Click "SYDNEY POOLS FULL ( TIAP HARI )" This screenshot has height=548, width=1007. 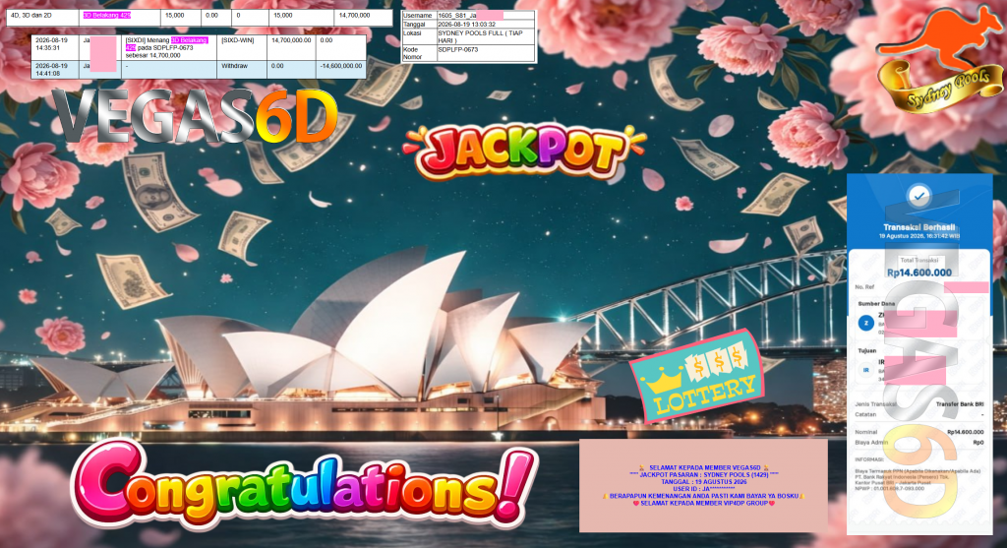click(x=480, y=36)
